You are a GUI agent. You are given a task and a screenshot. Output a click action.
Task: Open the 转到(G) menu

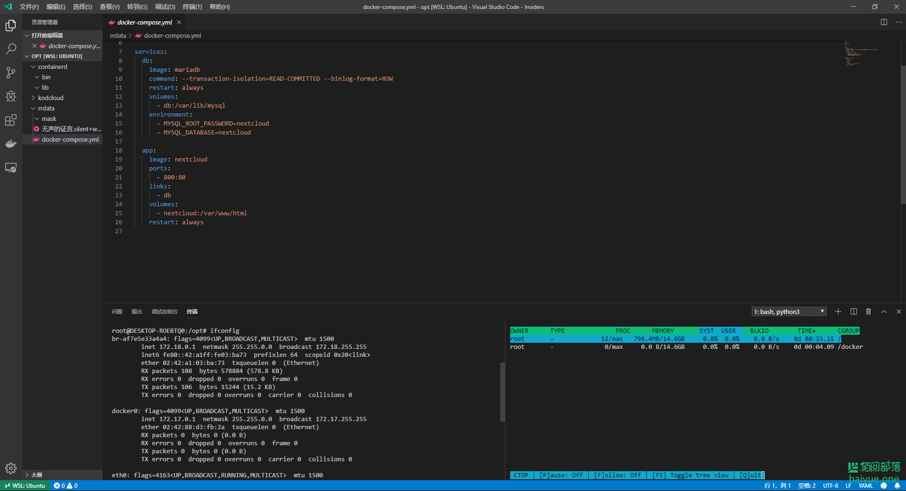pyautogui.click(x=137, y=7)
